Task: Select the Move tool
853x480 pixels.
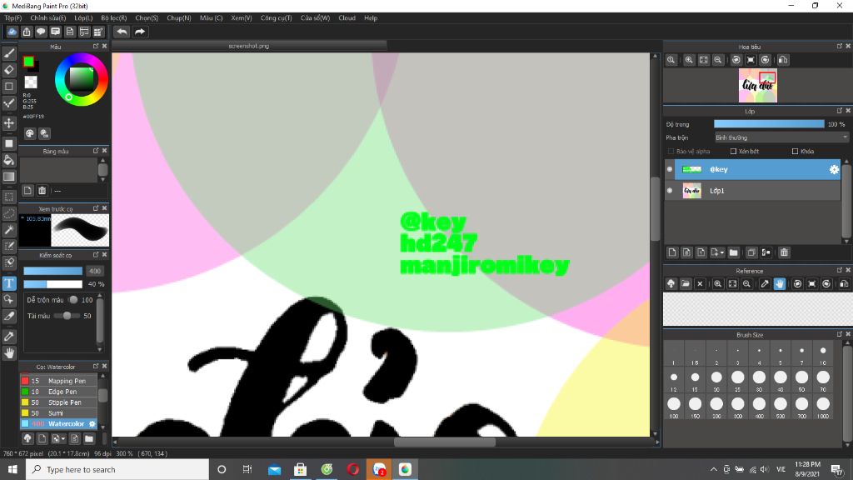Action: (x=8, y=123)
